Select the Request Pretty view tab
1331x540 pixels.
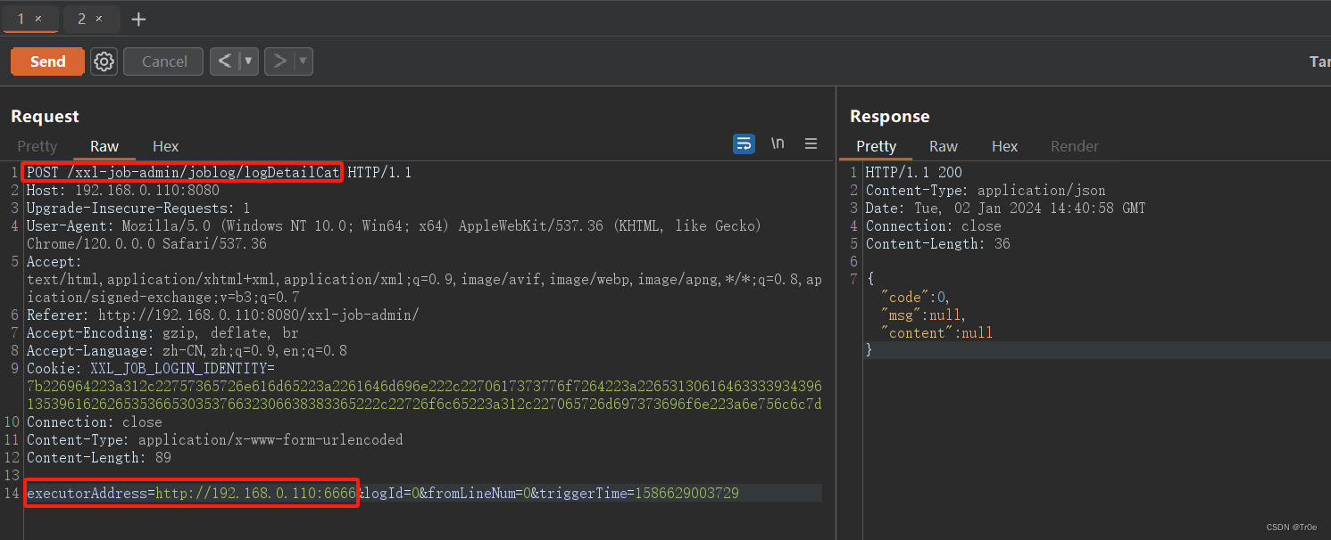pyautogui.click(x=37, y=146)
